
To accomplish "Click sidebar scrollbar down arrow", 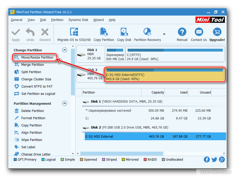I will click(x=73, y=154).
